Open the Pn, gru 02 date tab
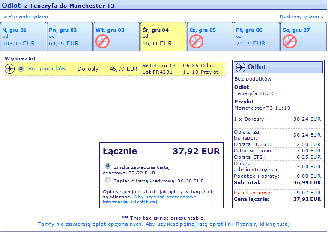 (x=70, y=36)
